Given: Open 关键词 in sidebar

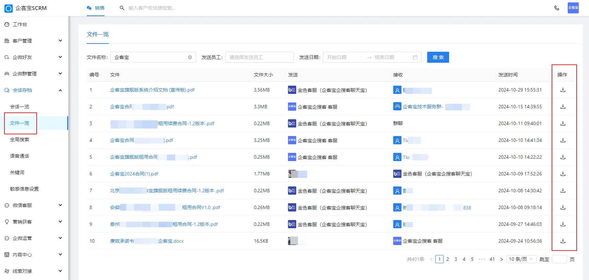Looking at the screenshot, I should [x=17, y=172].
